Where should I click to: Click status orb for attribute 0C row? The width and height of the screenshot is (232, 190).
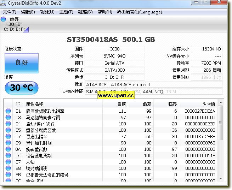[x=8, y=155]
